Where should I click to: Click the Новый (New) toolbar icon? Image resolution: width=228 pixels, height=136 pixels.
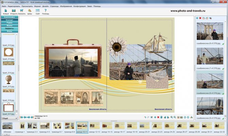pyautogui.click(x=6, y=11)
